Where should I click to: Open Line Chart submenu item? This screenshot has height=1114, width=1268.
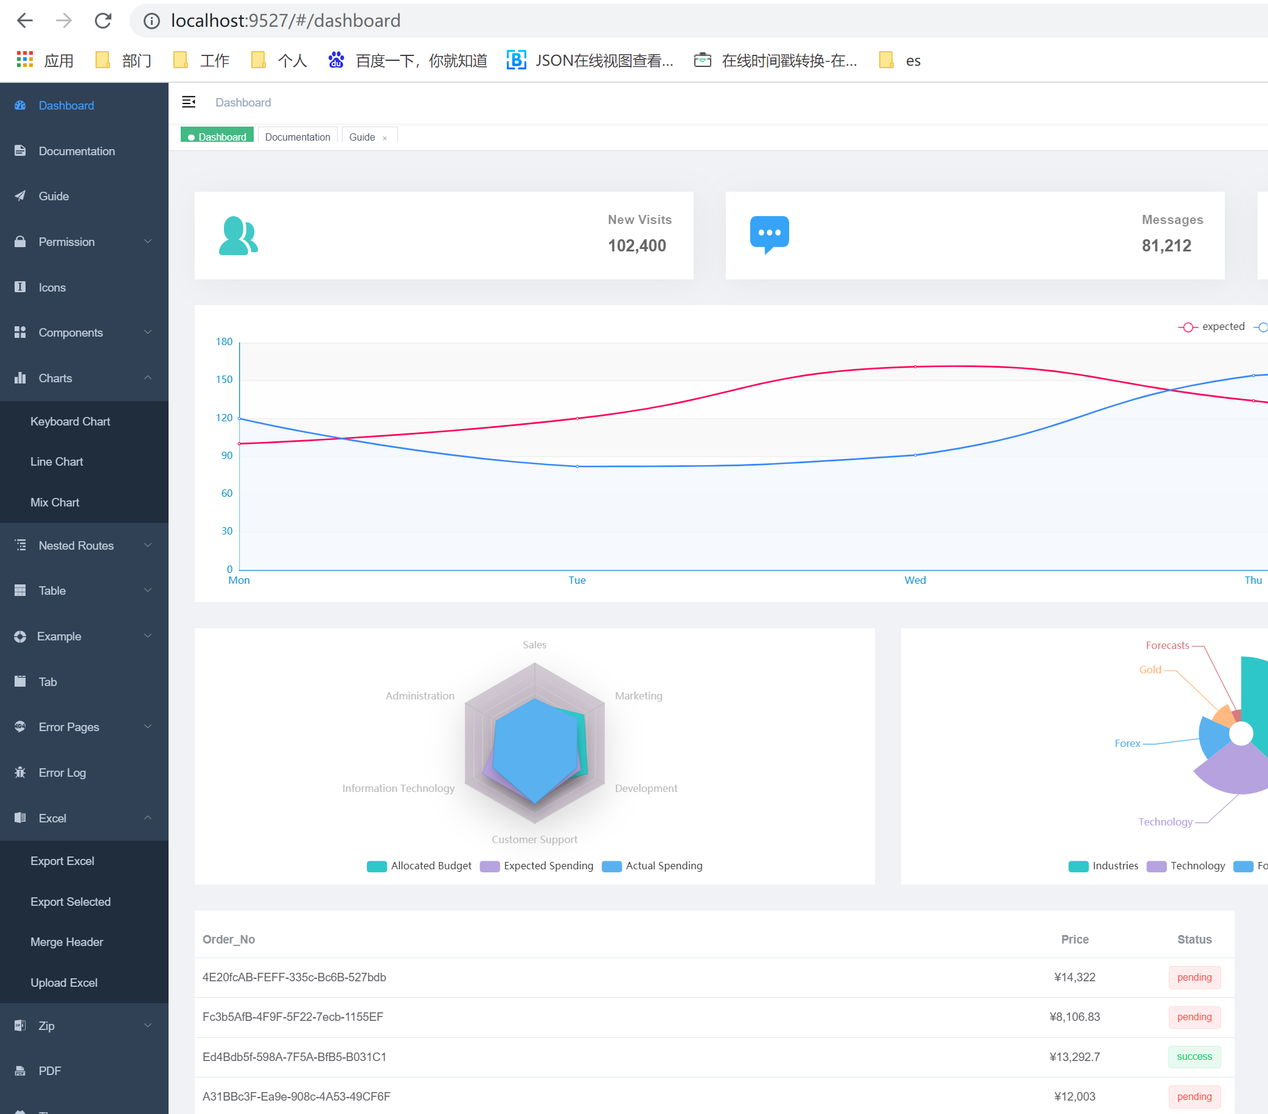point(85,462)
